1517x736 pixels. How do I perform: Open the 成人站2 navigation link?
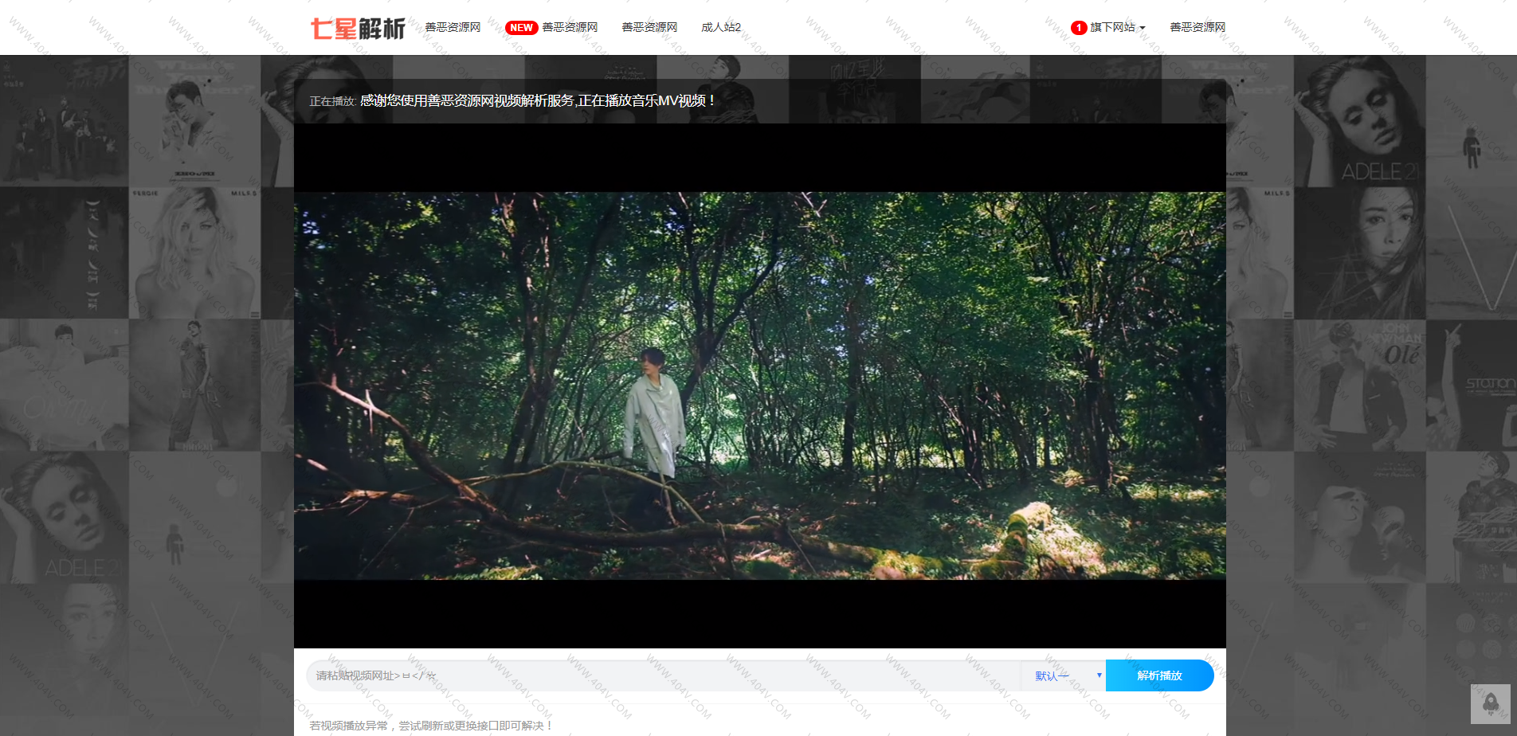pos(721,28)
